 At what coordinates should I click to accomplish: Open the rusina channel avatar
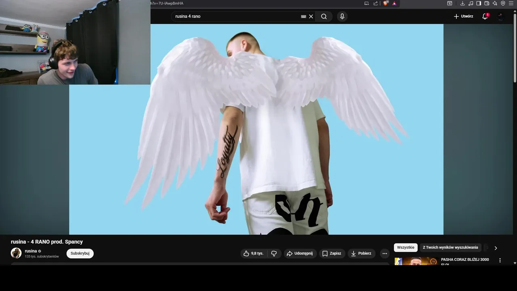point(16,253)
